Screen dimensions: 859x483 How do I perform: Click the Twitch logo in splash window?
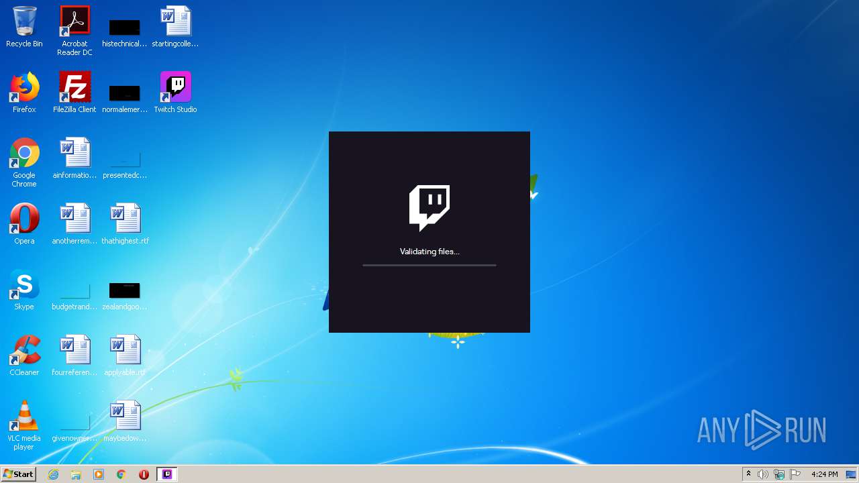pyautogui.click(x=429, y=208)
